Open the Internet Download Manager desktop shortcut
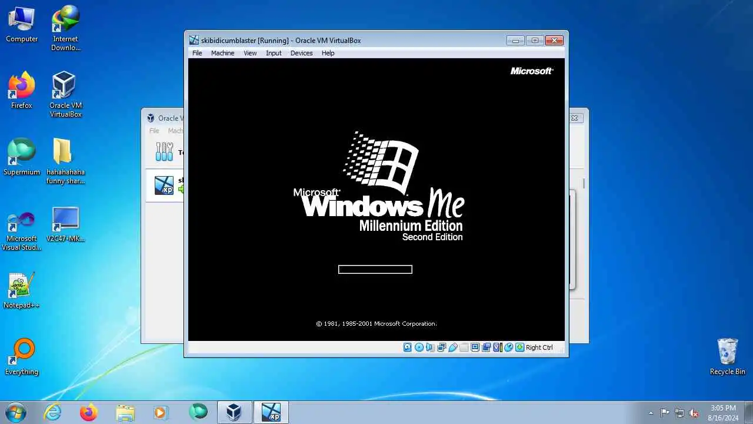This screenshot has height=424, width=753. [65, 28]
